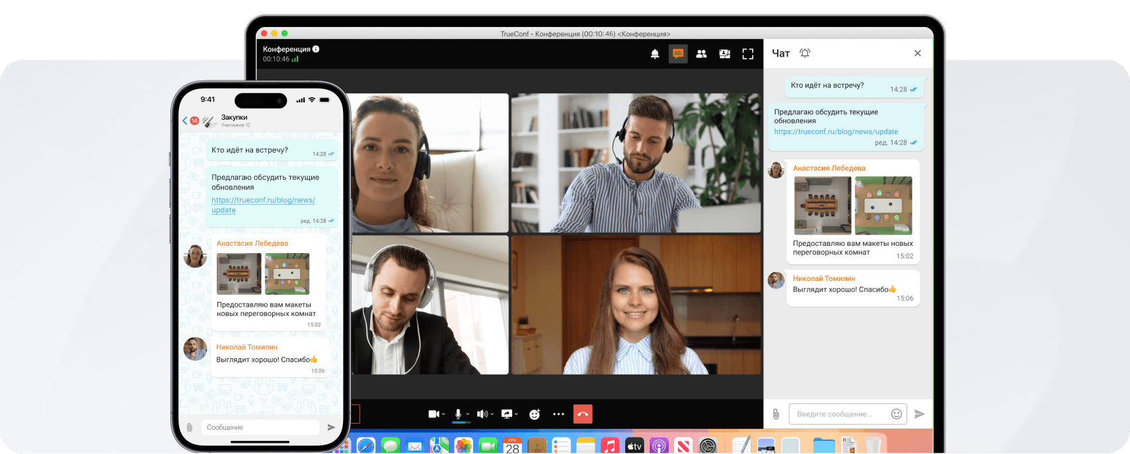Open the trueconf.ru update link in desktop chat

(x=836, y=132)
